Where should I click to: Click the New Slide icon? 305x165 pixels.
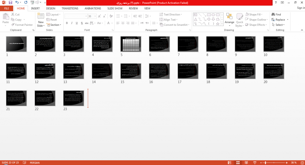point(41,16)
